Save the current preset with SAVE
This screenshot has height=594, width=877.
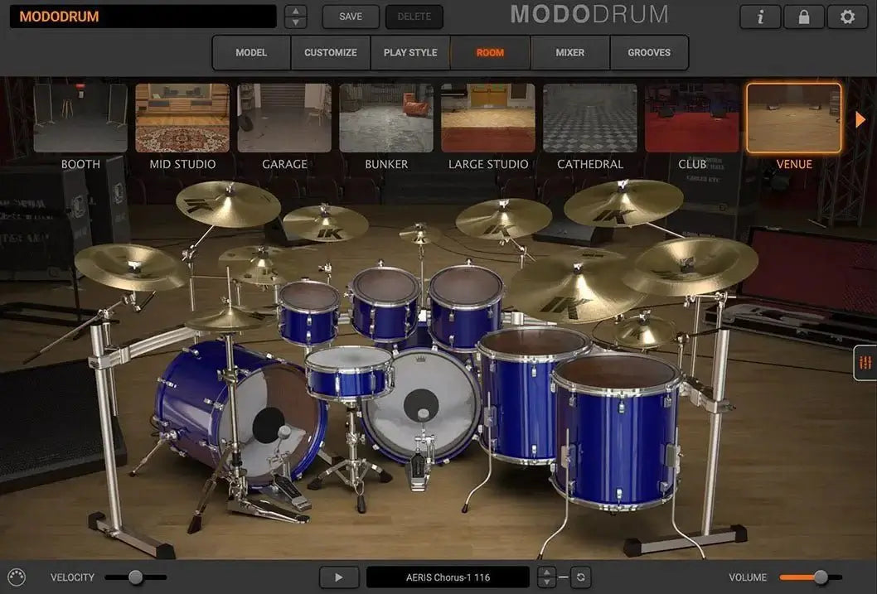click(350, 16)
